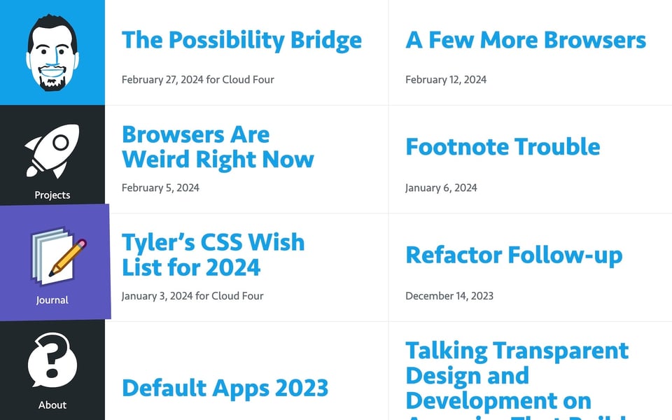Click "February 12, 2024" under A Few More Browsers

[x=445, y=80]
